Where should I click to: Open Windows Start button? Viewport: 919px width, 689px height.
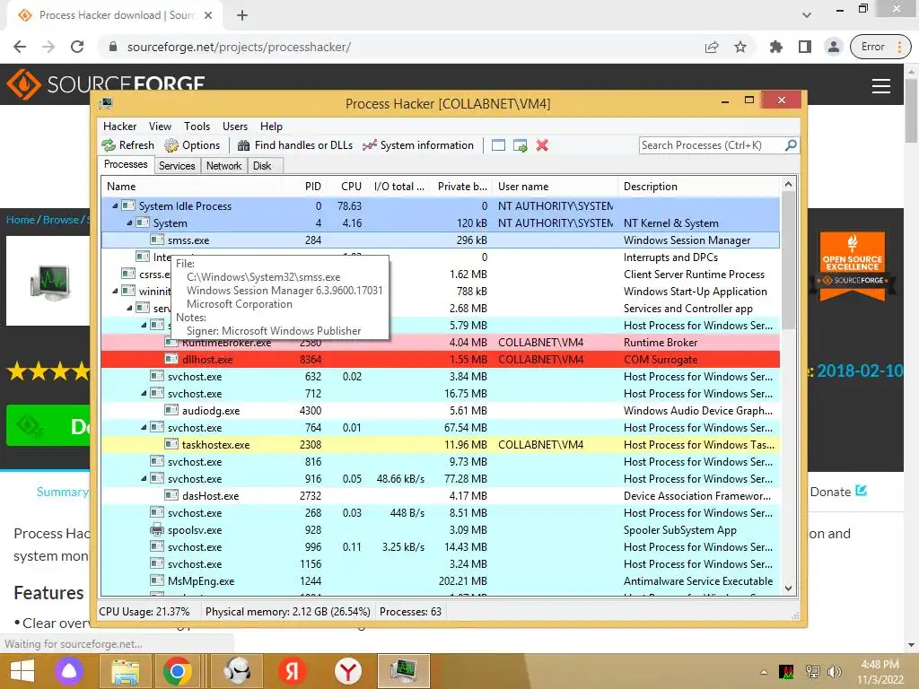(22, 671)
